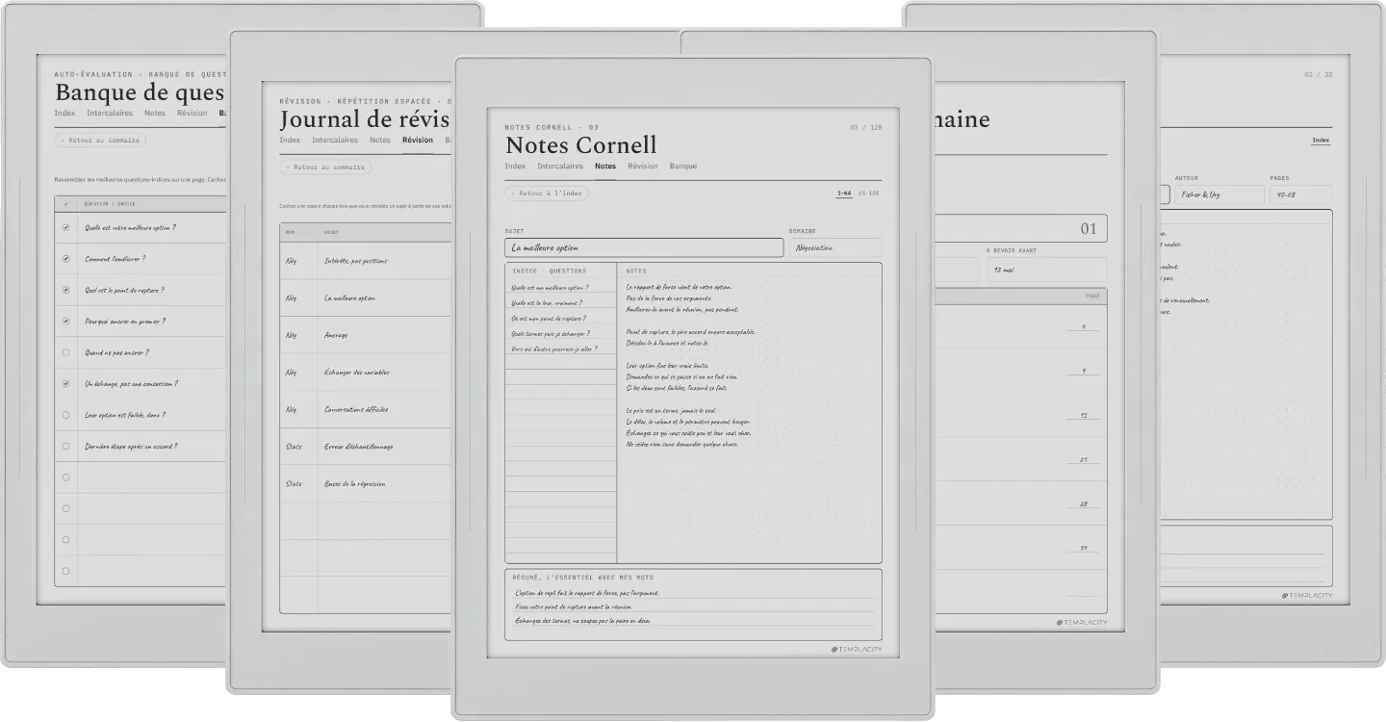Viewport: 1386px width, 722px height.
Task: Click 'Échanger des variables' row in Journal de révision
Action: click(366, 373)
